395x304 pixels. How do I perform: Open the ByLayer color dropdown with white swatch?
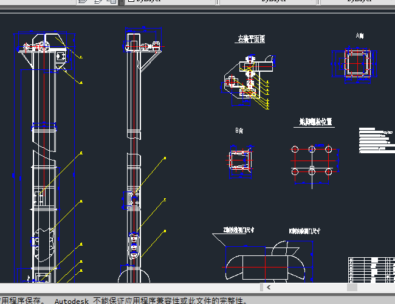point(170,1)
